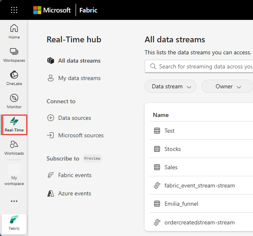Click the stream icon beside fabric_event_stream-stream
Image resolution: width=253 pixels, height=236 pixels.
click(157, 185)
